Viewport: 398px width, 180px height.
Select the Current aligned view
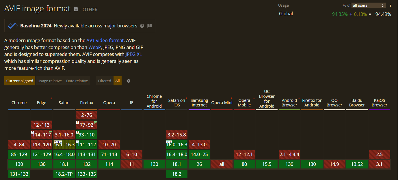click(x=20, y=81)
